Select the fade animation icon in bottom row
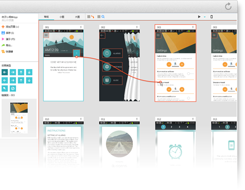Viewport: 245px width, 190px height. coord(5,88)
